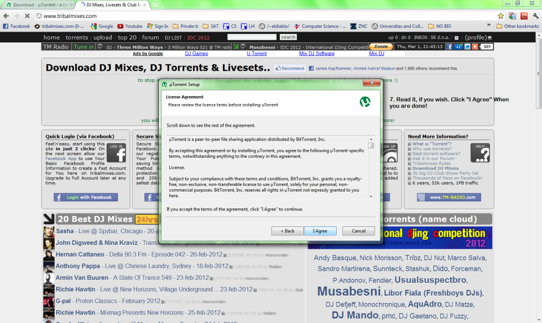The height and width of the screenshot is (323, 542).
Task: Stop page loading with the X button
Action: point(28,16)
